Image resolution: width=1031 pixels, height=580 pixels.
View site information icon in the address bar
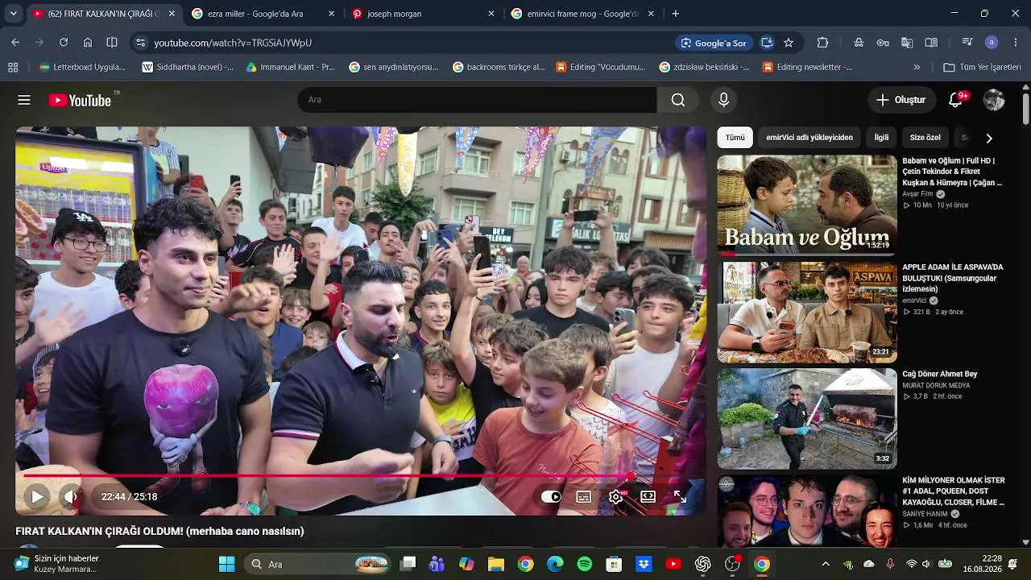coord(140,43)
